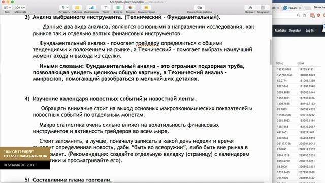Click heading 'Изучение календаря новостных событий'
Image resolution: width=325 pixels, height=183 pixels.
pos(87,99)
